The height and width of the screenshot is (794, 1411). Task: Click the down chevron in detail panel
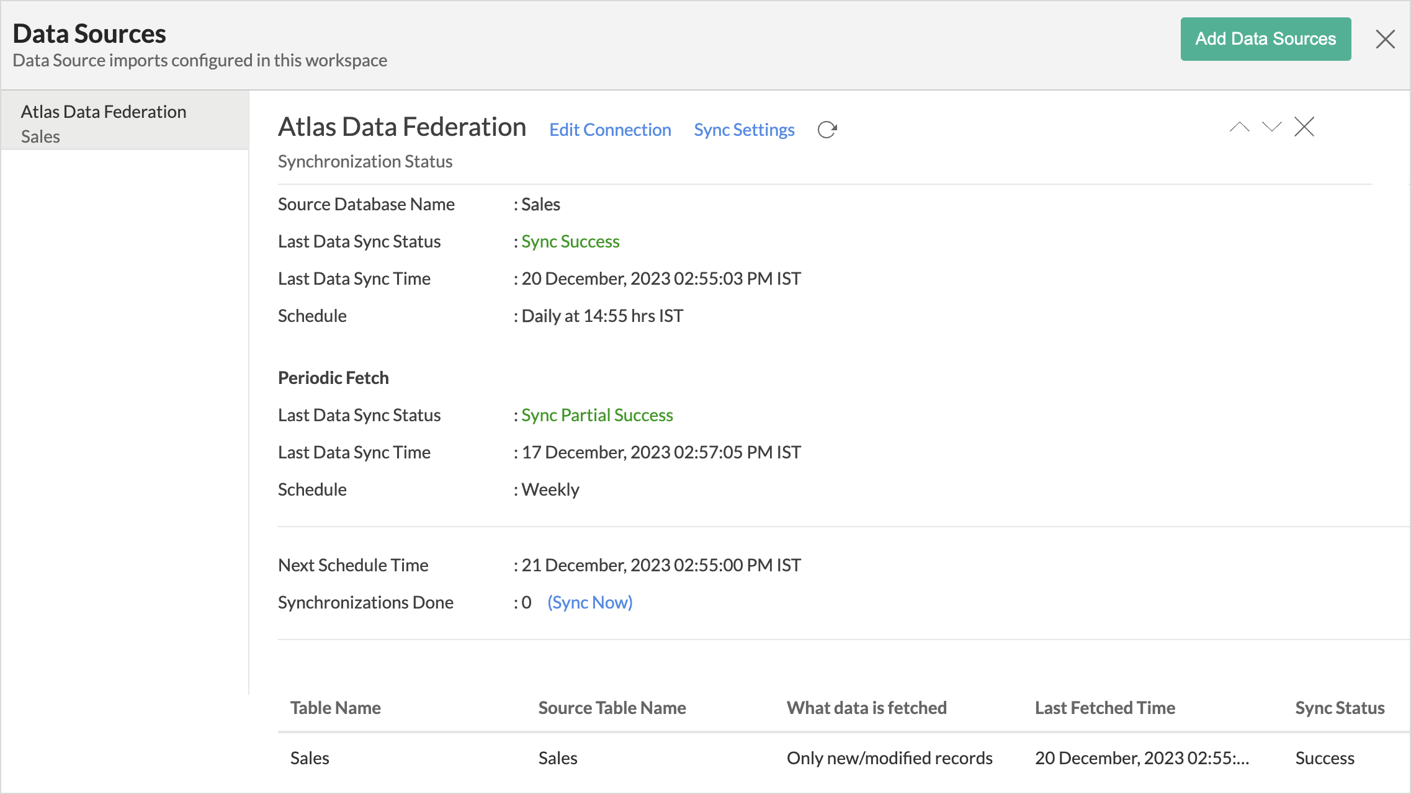coord(1271,127)
